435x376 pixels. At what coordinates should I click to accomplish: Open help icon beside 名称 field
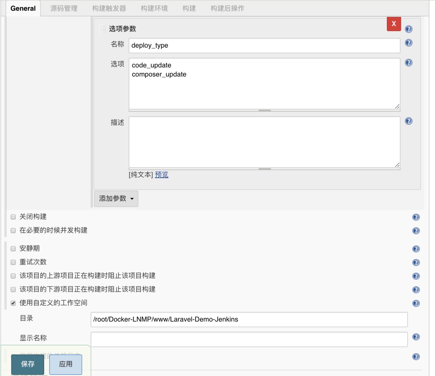point(409,43)
